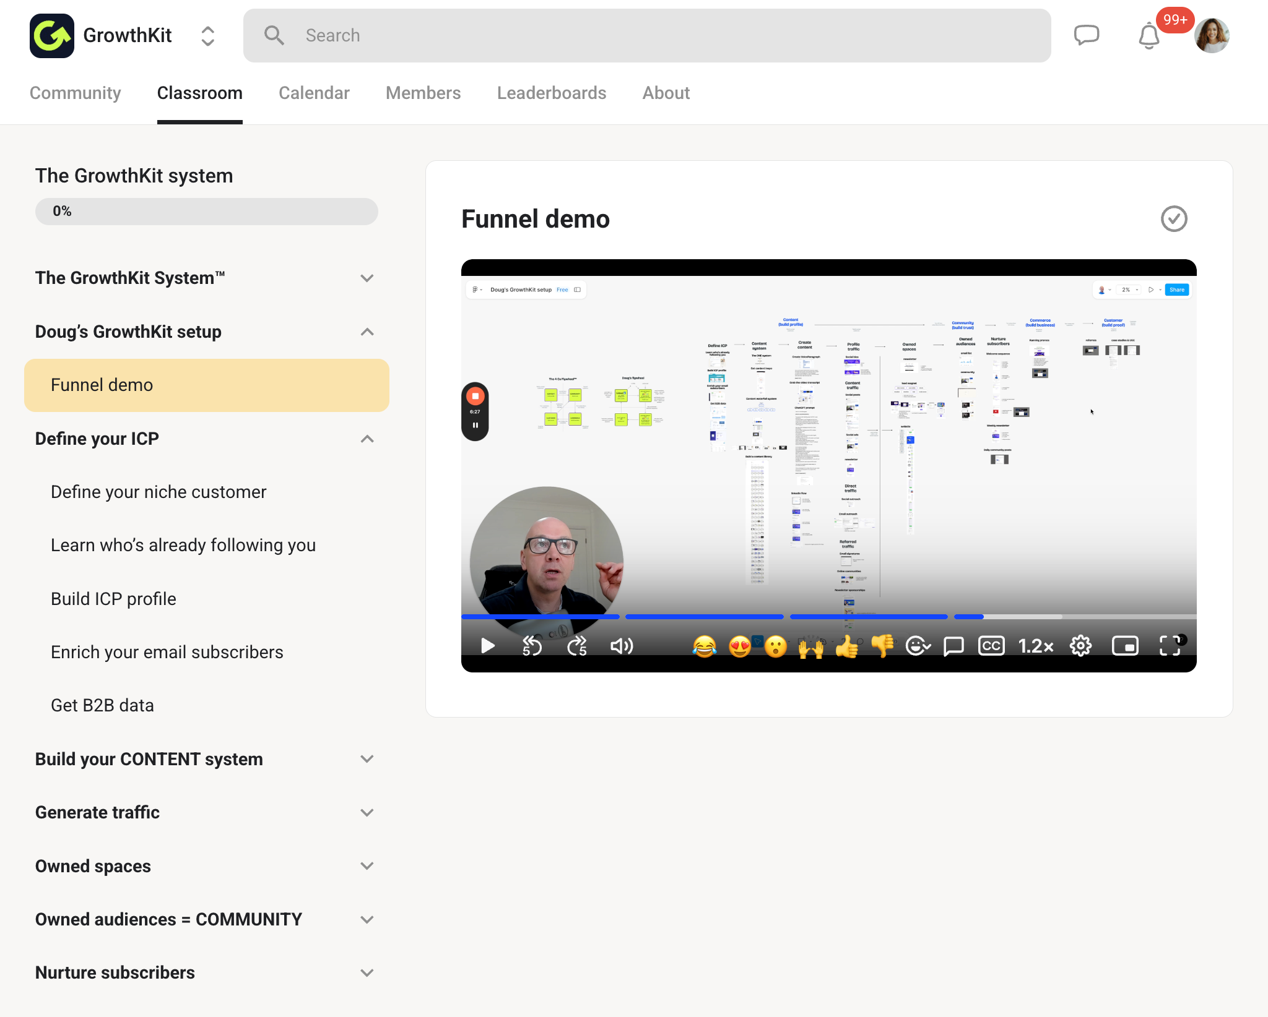Open Get B2B data lesson
This screenshot has width=1268, height=1017.
tap(102, 705)
